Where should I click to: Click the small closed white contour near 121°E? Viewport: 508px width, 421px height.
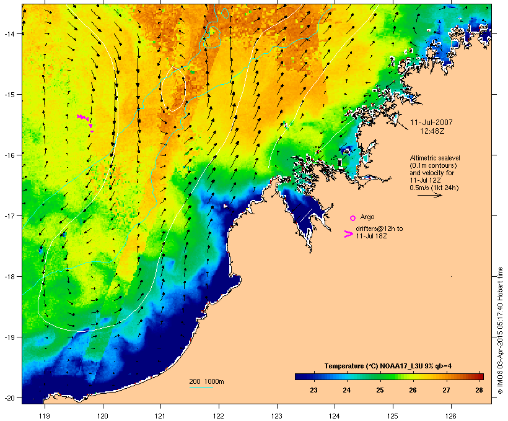173,89
